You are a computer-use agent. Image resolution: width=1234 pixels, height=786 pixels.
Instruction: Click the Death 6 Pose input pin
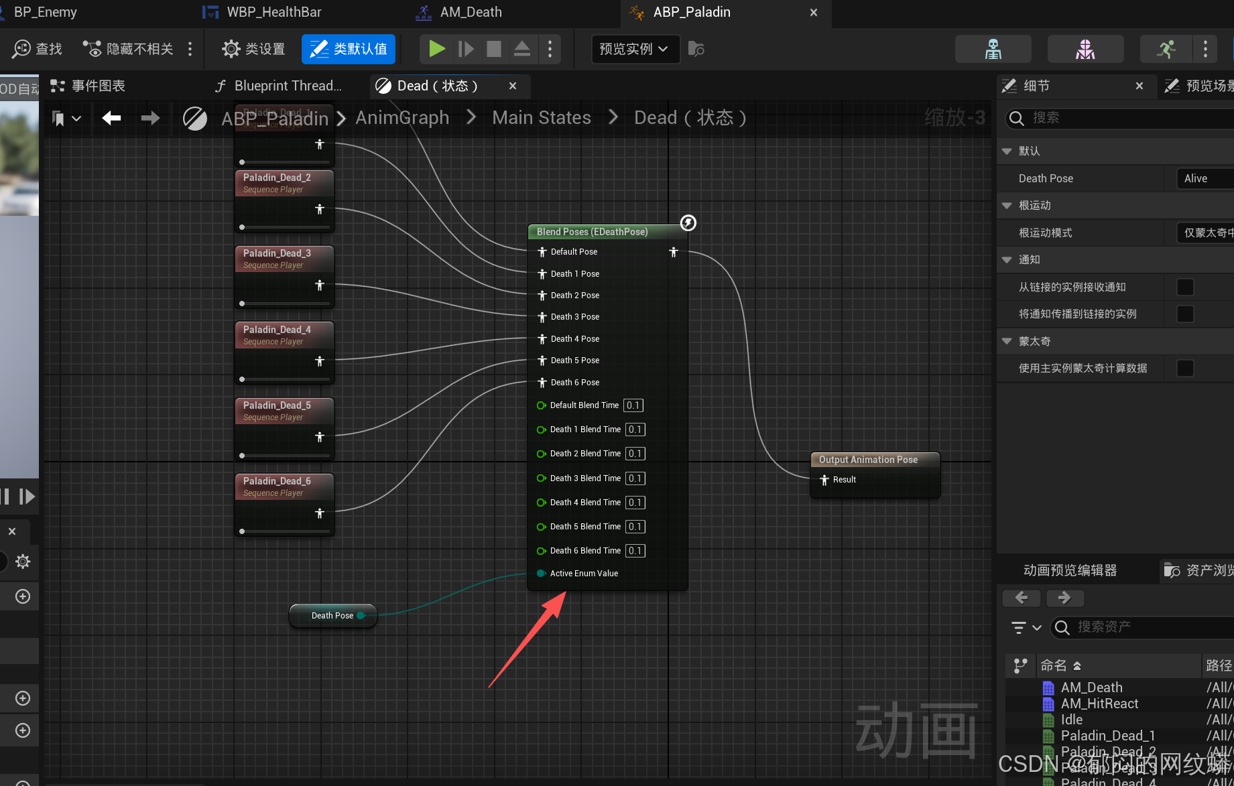[x=542, y=383]
